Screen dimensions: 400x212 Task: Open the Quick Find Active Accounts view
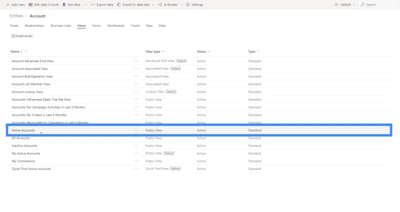pyautogui.click(x=31, y=168)
